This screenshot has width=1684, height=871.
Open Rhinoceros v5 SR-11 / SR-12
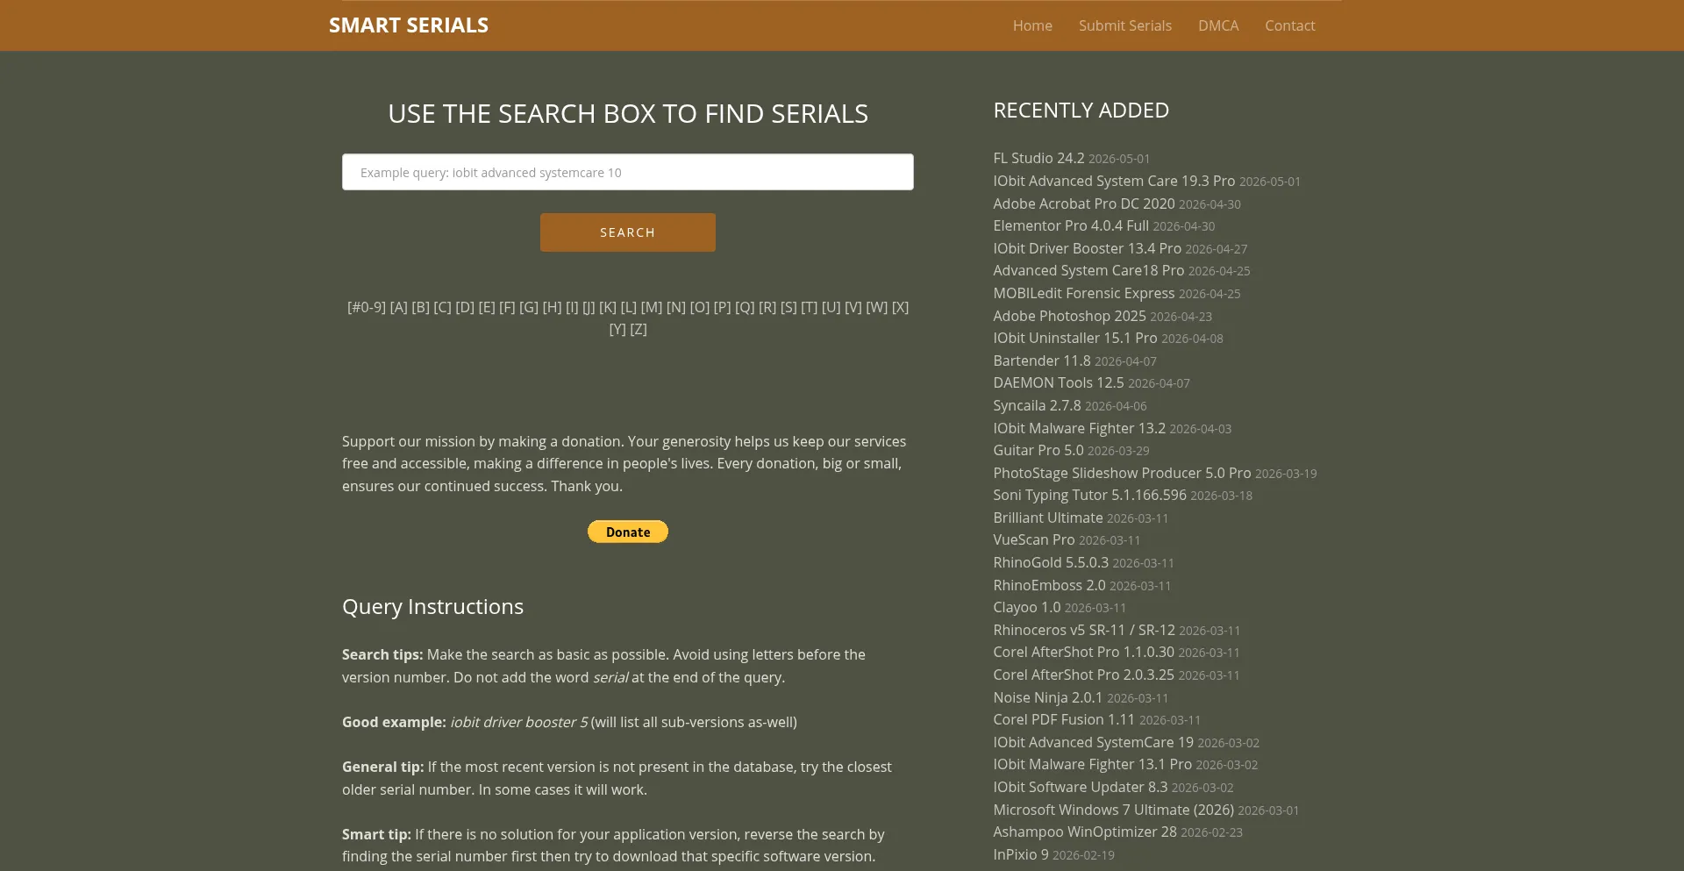[x=1084, y=630]
